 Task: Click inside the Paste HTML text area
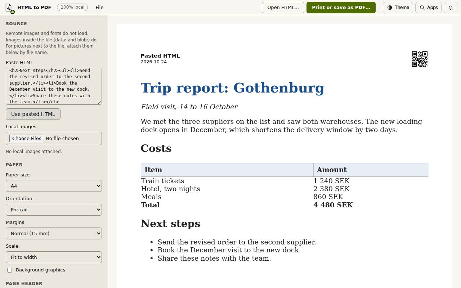tap(54, 86)
